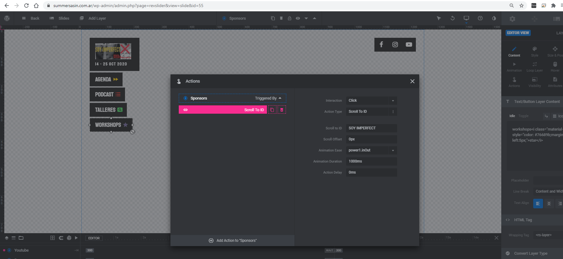Open the Action Type selector
This screenshot has height=259, width=563.
click(x=372, y=112)
